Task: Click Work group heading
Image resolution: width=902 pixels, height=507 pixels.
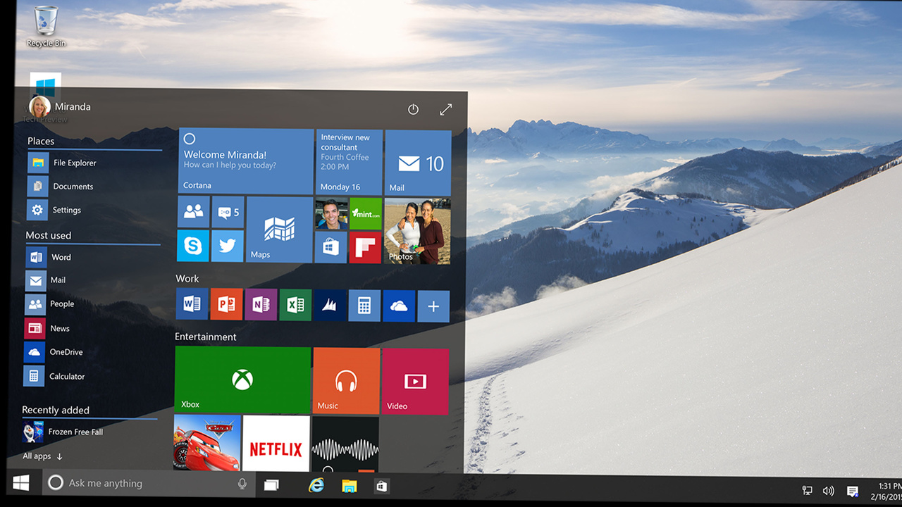Action: (x=187, y=279)
